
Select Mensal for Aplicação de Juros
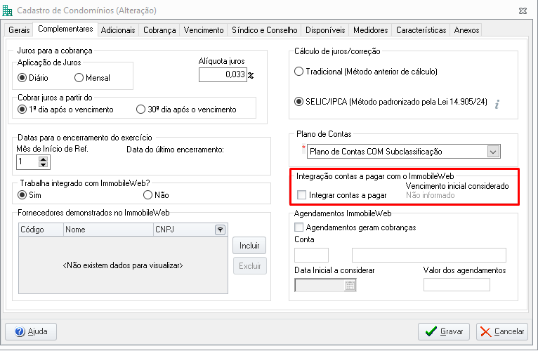79,78
